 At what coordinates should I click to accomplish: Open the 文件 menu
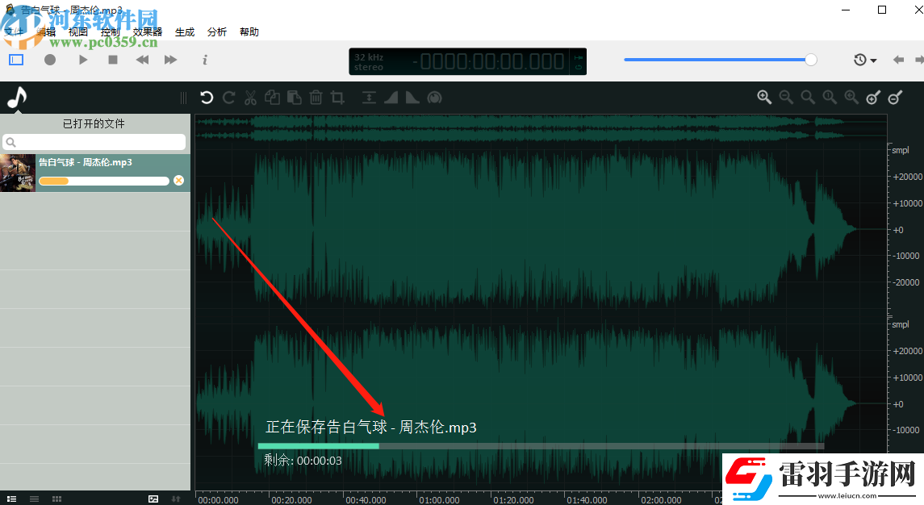pyautogui.click(x=13, y=31)
